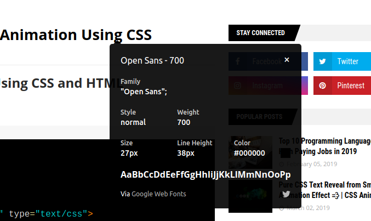The height and width of the screenshot is (221, 371).
Task: Select the POPULAR POSTS widget tab
Action: tap(259, 117)
